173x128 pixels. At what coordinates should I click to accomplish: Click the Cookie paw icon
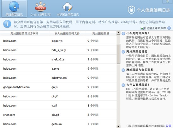[x=40, y=7]
